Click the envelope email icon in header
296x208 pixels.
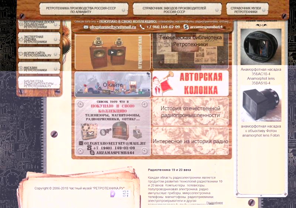point(86,27)
